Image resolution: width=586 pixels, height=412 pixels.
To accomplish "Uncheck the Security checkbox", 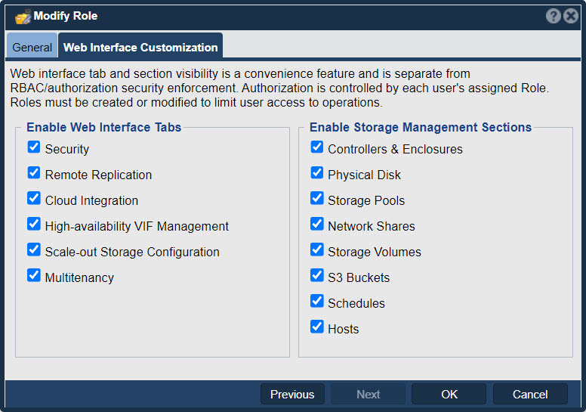I will tap(34, 147).
